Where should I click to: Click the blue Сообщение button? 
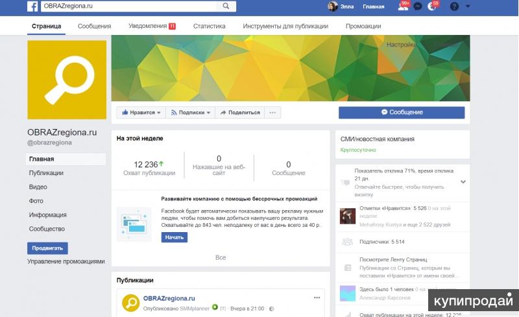(402, 113)
